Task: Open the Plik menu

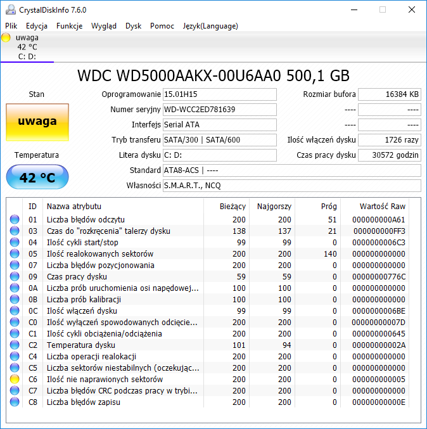Action: [11, 26]
